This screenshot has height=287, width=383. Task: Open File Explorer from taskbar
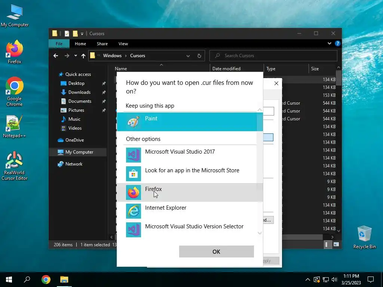click(x=64, y=280)
